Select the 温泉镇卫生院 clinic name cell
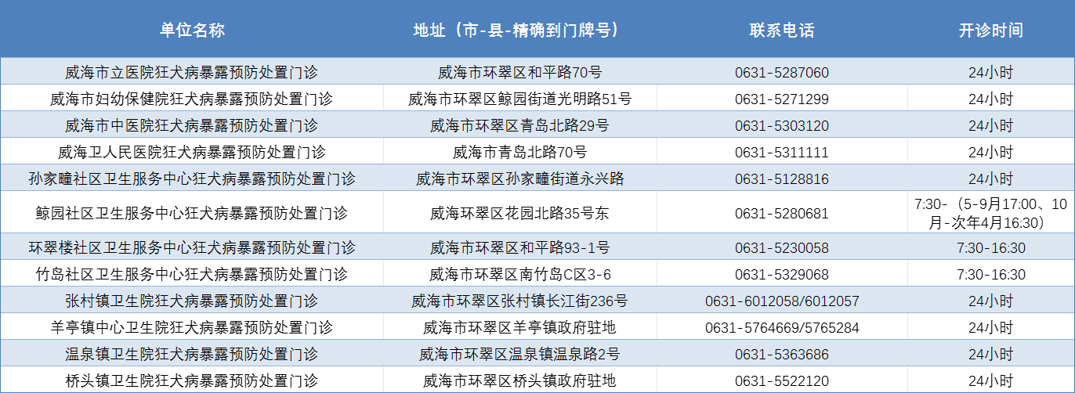The height and width of the screenshot is (393, 1075). pos(192,354)
